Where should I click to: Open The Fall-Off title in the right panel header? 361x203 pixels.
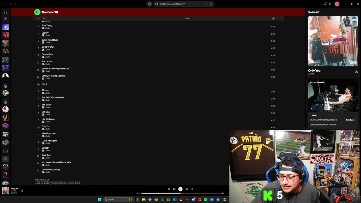tap(314, 12)
